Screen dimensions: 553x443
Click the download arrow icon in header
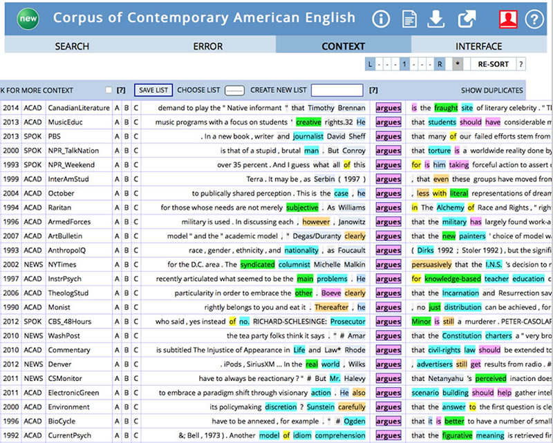[436, 19]
